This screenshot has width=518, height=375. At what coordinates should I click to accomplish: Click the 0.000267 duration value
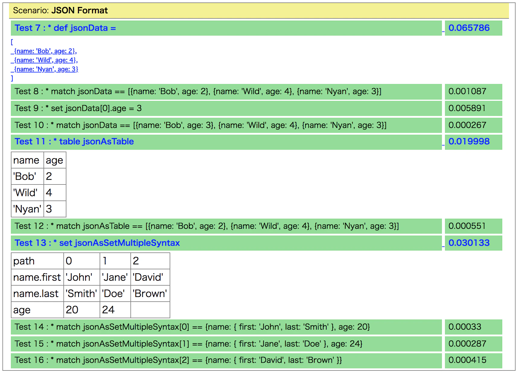(474, 125)
